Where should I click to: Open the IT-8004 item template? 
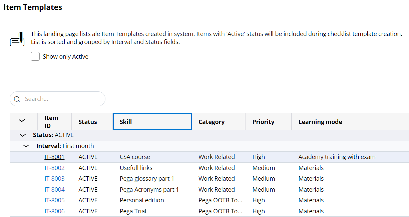tap(54, 190)
